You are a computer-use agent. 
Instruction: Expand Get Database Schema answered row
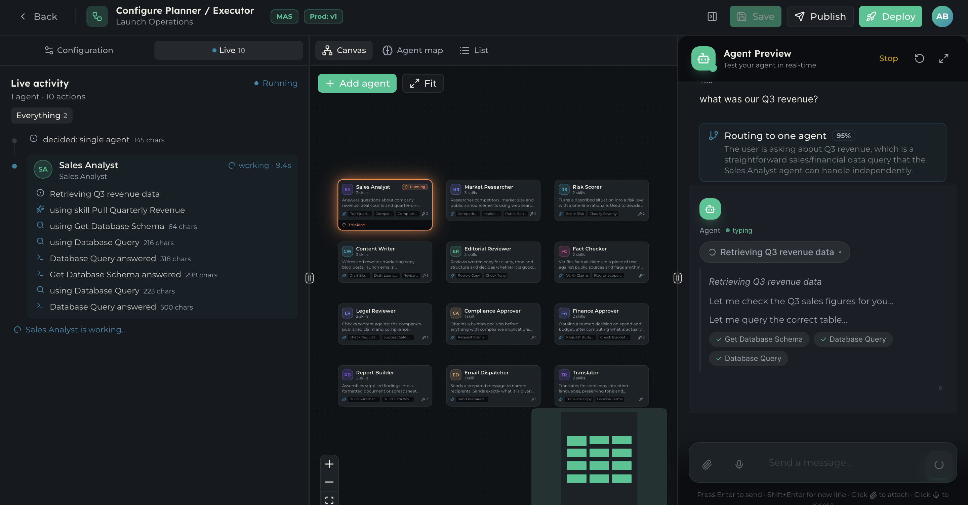[127, 275]
